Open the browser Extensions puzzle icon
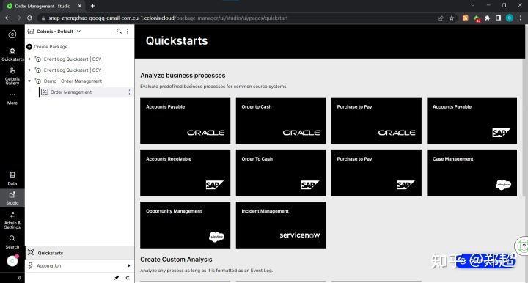Viewport: 528px width, 283px height. (487, 18)
